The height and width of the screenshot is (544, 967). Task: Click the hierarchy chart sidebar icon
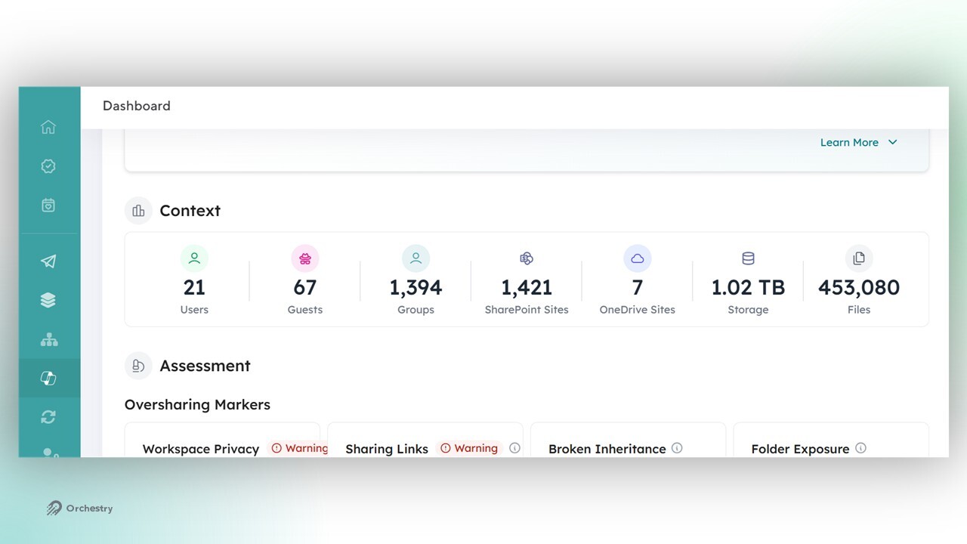click(x=48, y=339)
